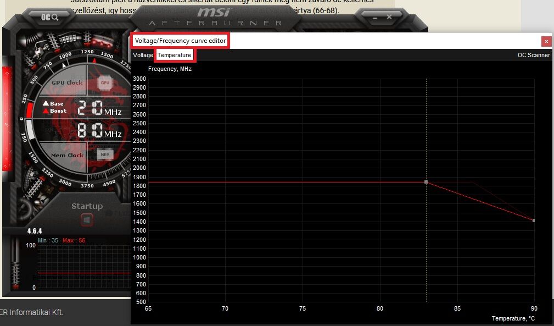The image size is (554, 326).
Task: Click the Max : 56 reading
Action: pyautogui.click(x=74, y=240)
